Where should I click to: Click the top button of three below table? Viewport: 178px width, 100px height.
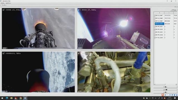(165, 87)
